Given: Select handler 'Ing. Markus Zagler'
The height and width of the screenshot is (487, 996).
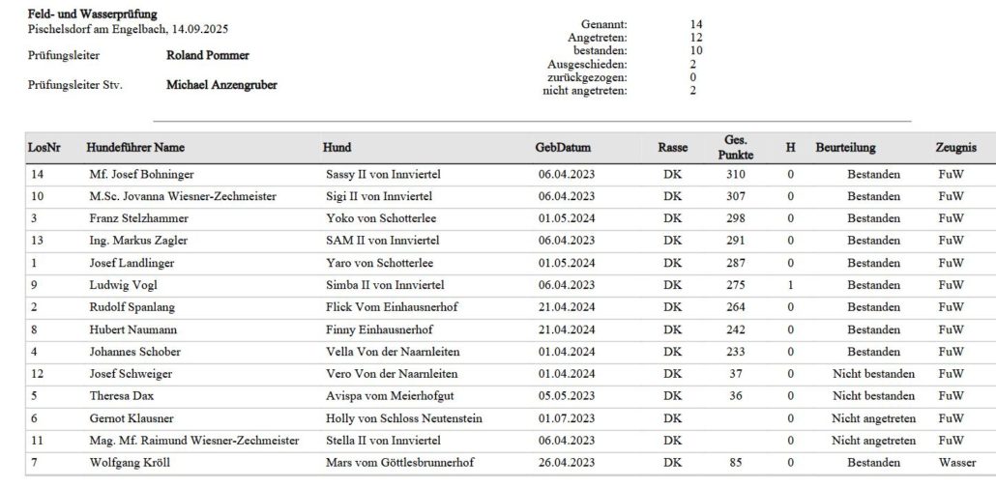Looking at the screenshot, I should 138,241.
